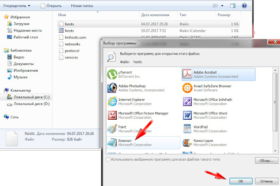Close the Выбор программы dialog
280x186 pixels.
(275, 42)
